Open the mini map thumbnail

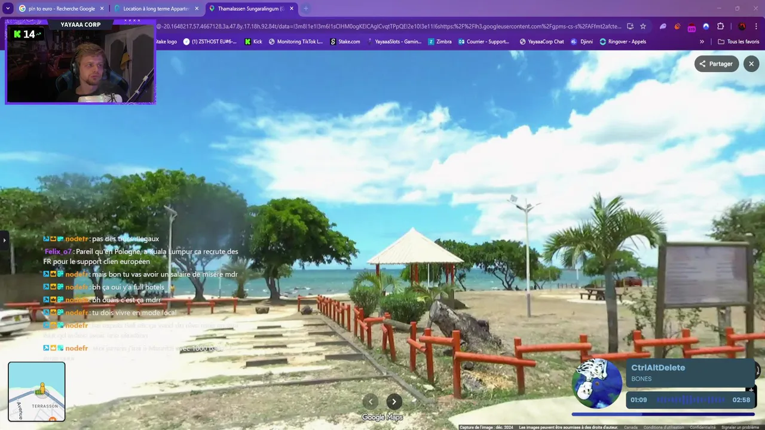coord(36,392)
